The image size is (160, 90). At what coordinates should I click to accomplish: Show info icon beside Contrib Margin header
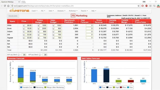point(129,22)
